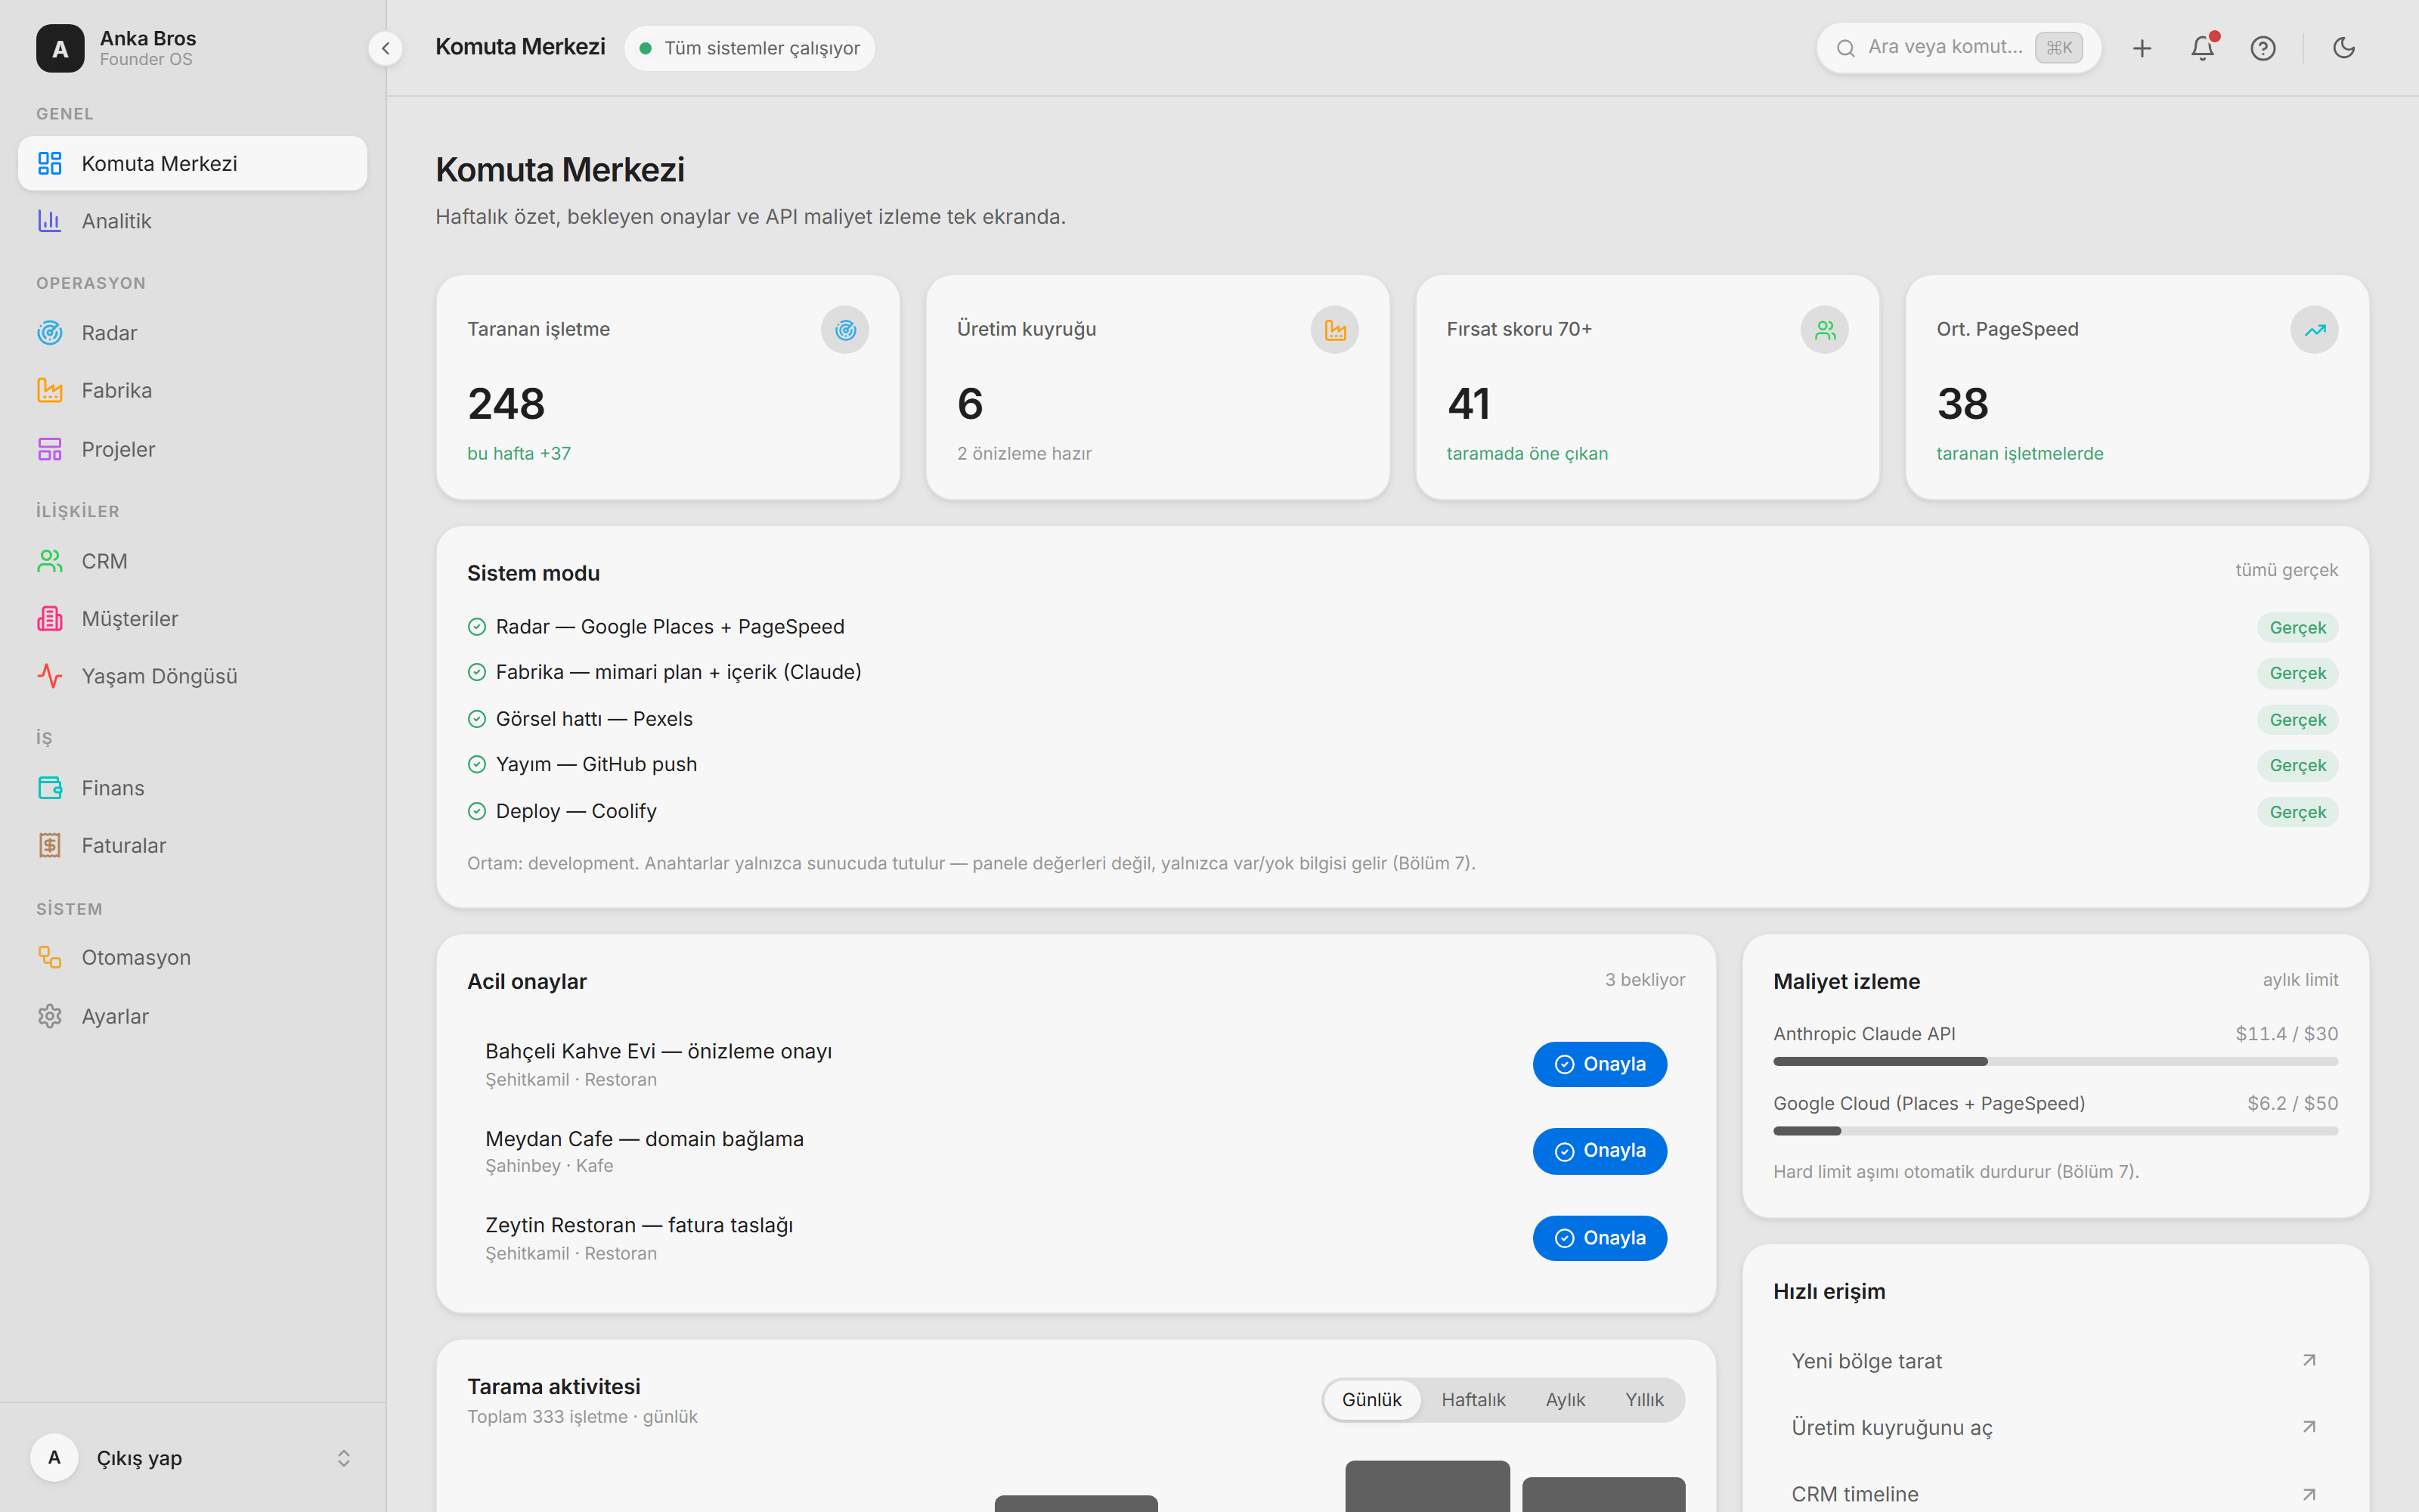The width and height of the screenshot is (2419, 1512).
Task: Click the Taranan işletme card radar icon
Action: 844,330
